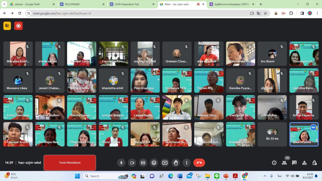The width and height of the screenshot is (322, 181).
Task: Open PowerPoint from the taskbar
Action: 226,176
